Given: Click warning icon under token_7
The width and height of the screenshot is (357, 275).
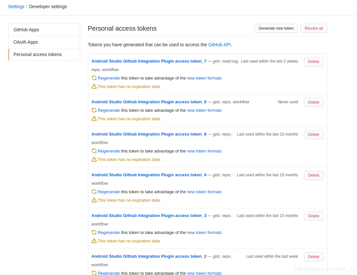Looking at the screenshot, I should tap(94, 86).
